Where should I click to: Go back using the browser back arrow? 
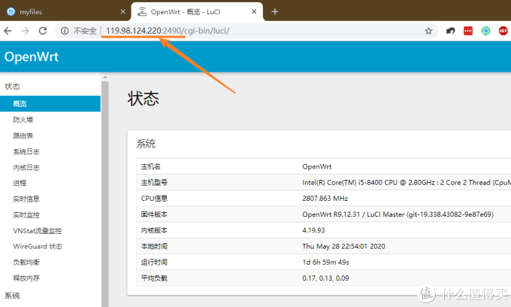click(x=8, y=31)
